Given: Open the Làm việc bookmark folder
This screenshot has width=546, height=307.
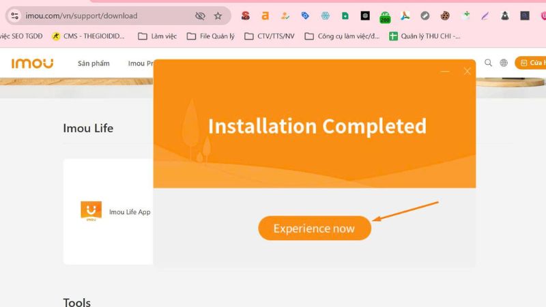Looking at the screenshot, I should [x=158, y=36].
